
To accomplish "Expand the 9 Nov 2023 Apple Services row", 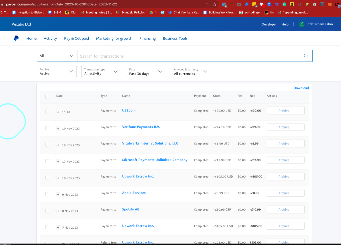I will point(58,195).
